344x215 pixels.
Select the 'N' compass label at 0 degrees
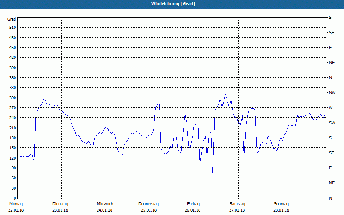(x=330, y=198)
